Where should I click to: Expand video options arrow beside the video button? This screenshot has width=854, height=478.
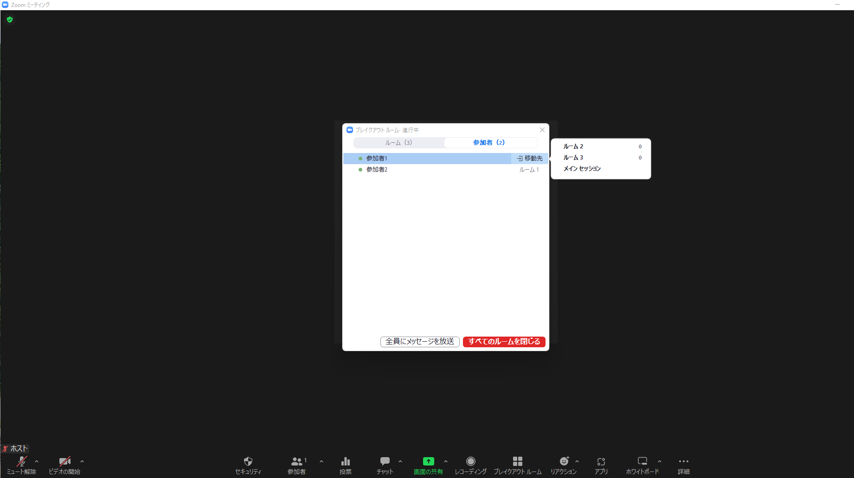(x=82, y=461)
